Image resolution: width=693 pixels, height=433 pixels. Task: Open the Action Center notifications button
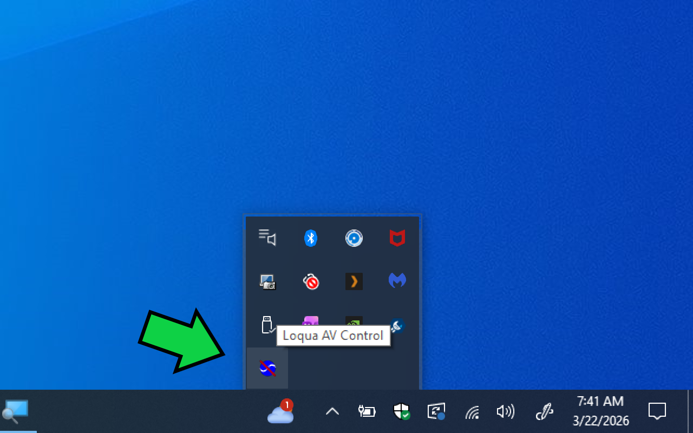(x=657, y=411)
